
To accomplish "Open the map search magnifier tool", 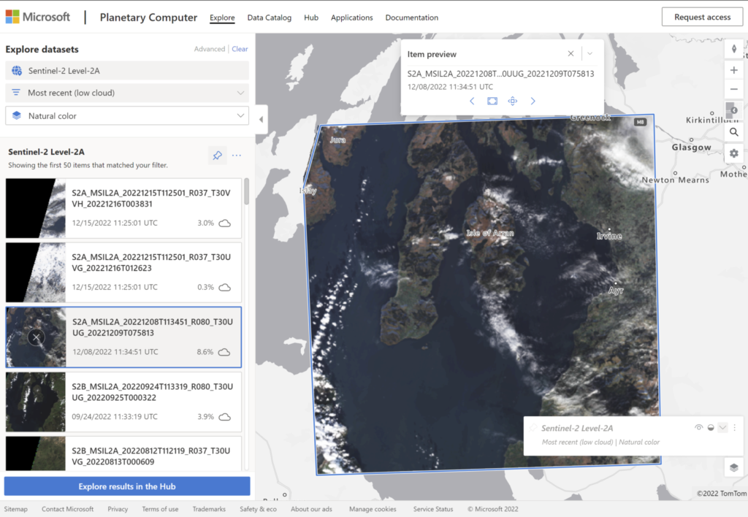I will point(734,132).
